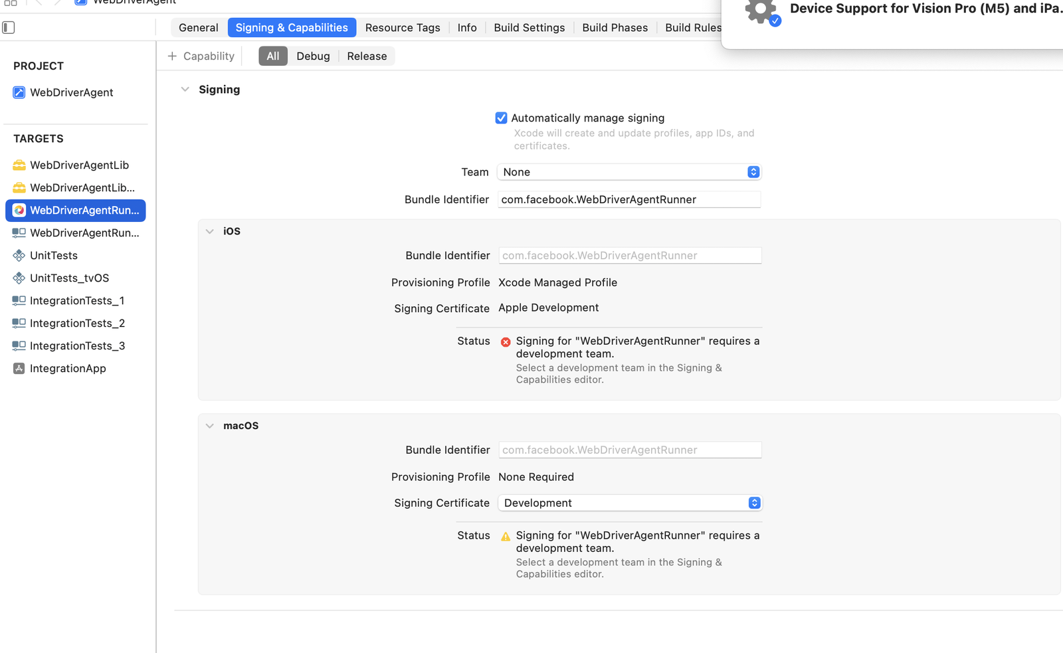
Task: Click the Capability label to add a capability
Action: (209, 56)
